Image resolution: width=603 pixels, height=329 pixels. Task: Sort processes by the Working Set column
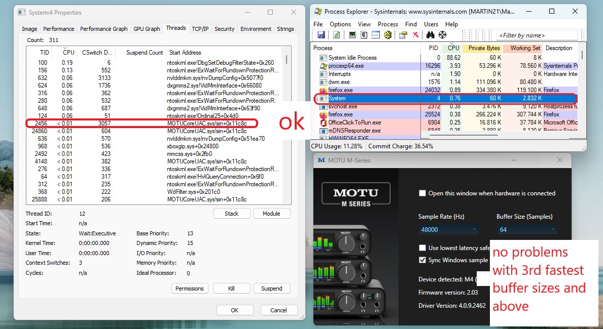[x=523, y=48]
